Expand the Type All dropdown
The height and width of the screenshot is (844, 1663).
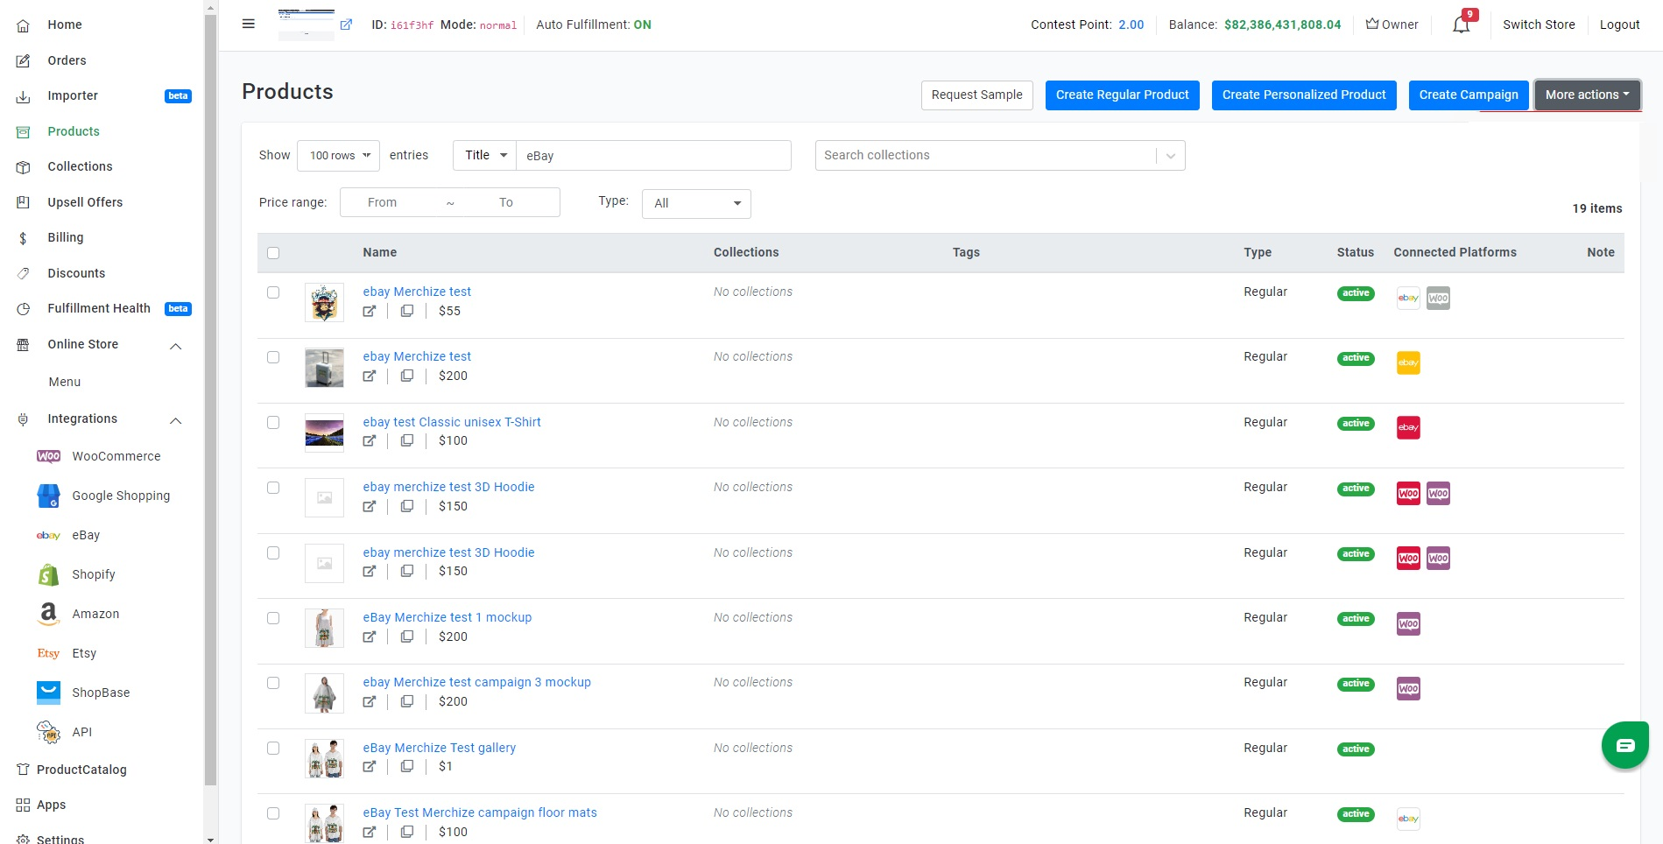[696, 203]
